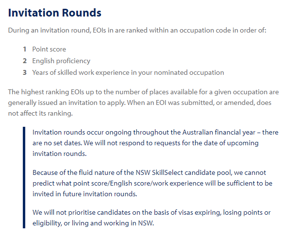Screen dimensions: 285x239
Task: Click text 'not affect its ranking.'
Action: (40, 113)
